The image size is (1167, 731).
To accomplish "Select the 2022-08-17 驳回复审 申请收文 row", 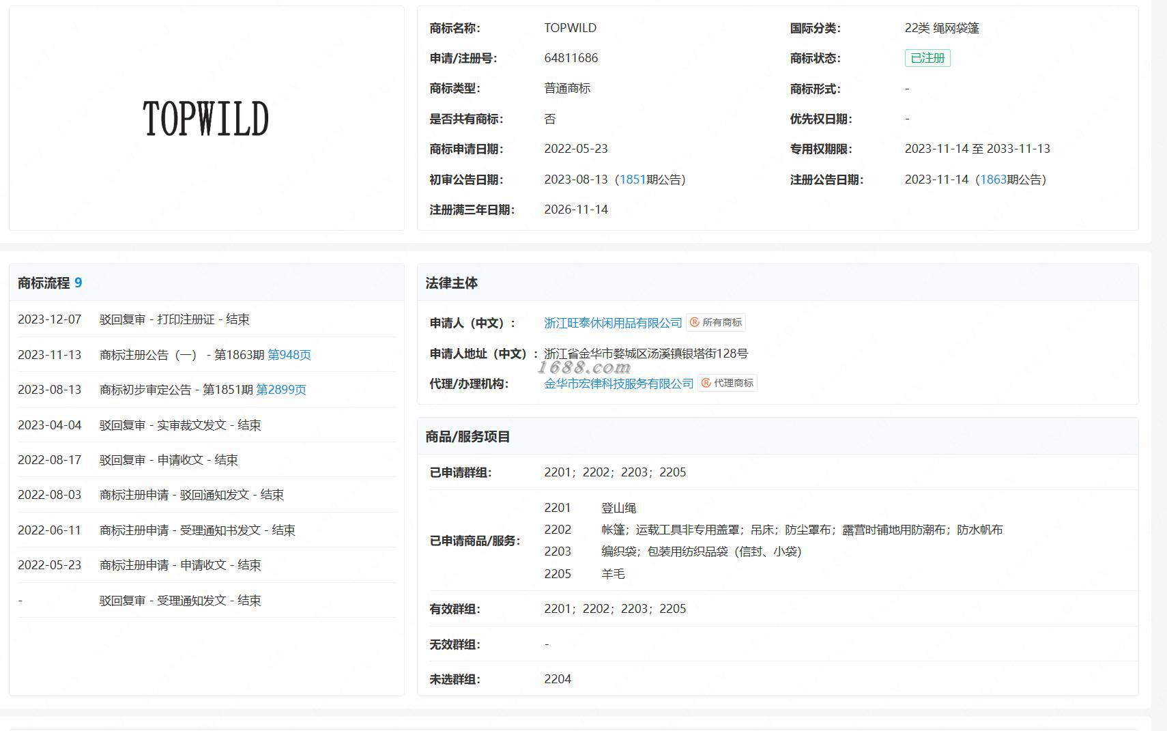I will point(206,460).
